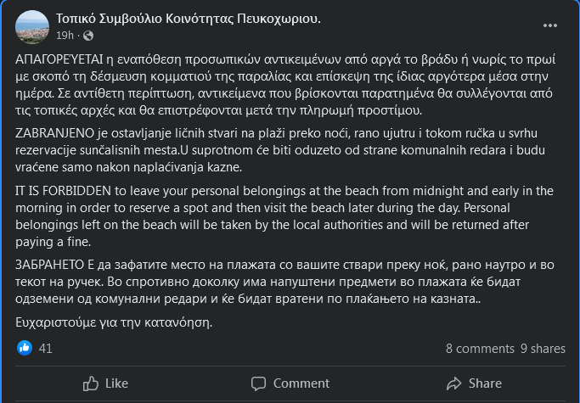Open the post's 19h timestamp link
Screen dimensions: 580x403
point(65,36)
